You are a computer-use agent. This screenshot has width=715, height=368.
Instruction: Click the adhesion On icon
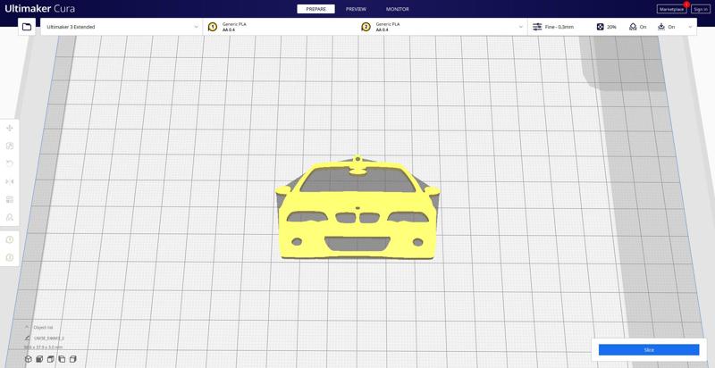pyautogui.click(x=661, y=27)
